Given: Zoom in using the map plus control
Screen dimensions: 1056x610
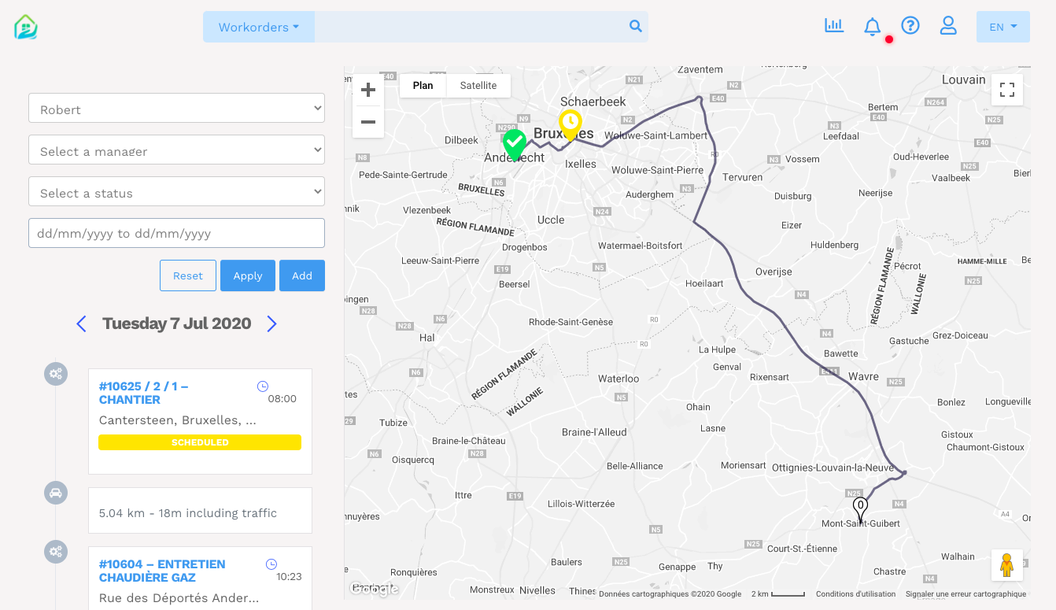Looking at the screenshot, I should [x=367, y=90].
